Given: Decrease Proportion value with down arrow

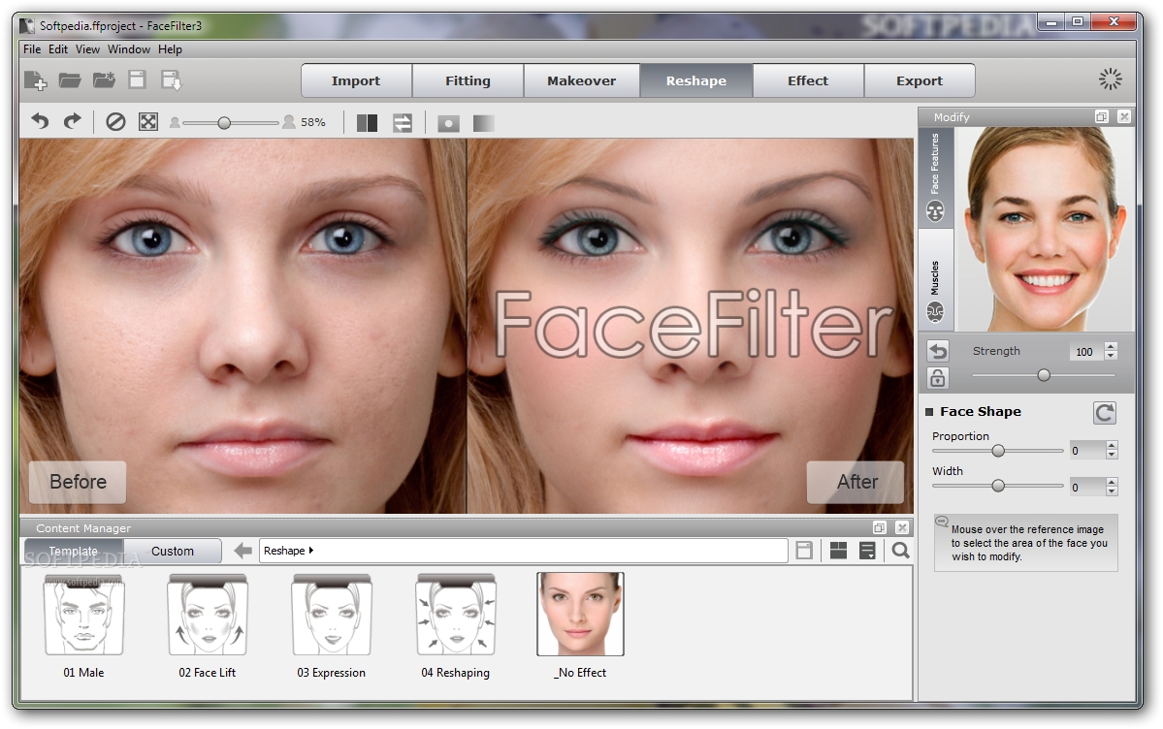Looking at the screenshot, I should (x=1111, y=454).
